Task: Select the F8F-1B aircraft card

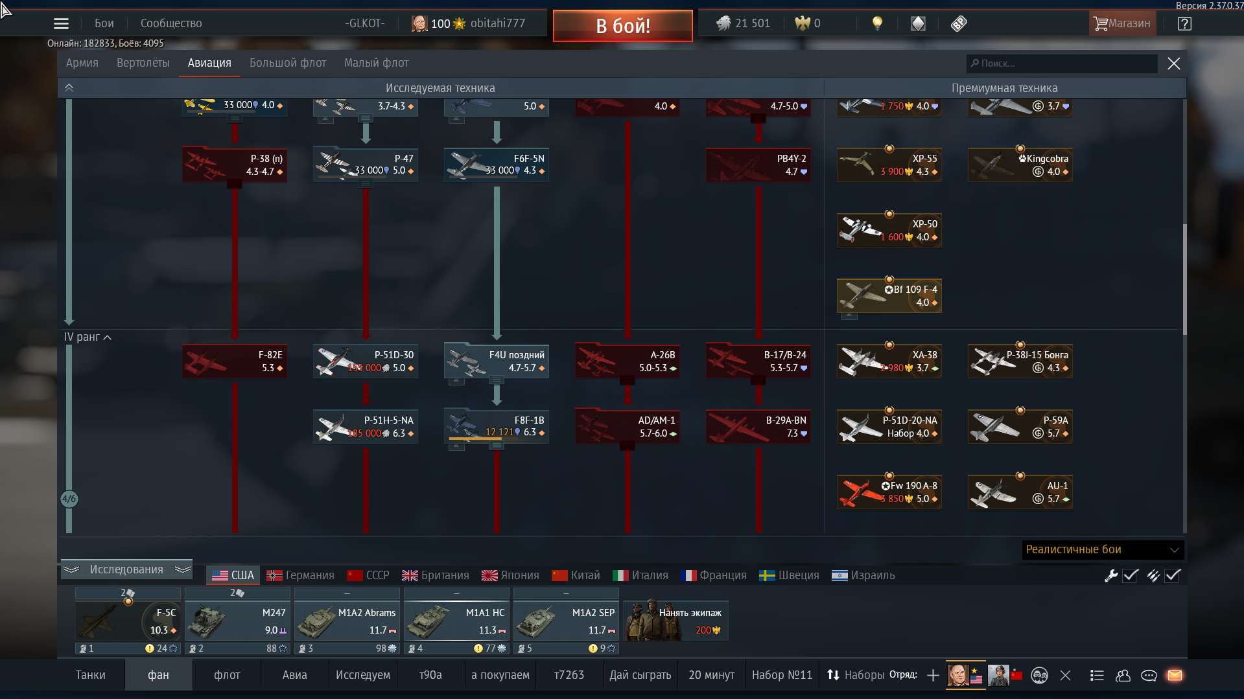Action: pos(497,426)
